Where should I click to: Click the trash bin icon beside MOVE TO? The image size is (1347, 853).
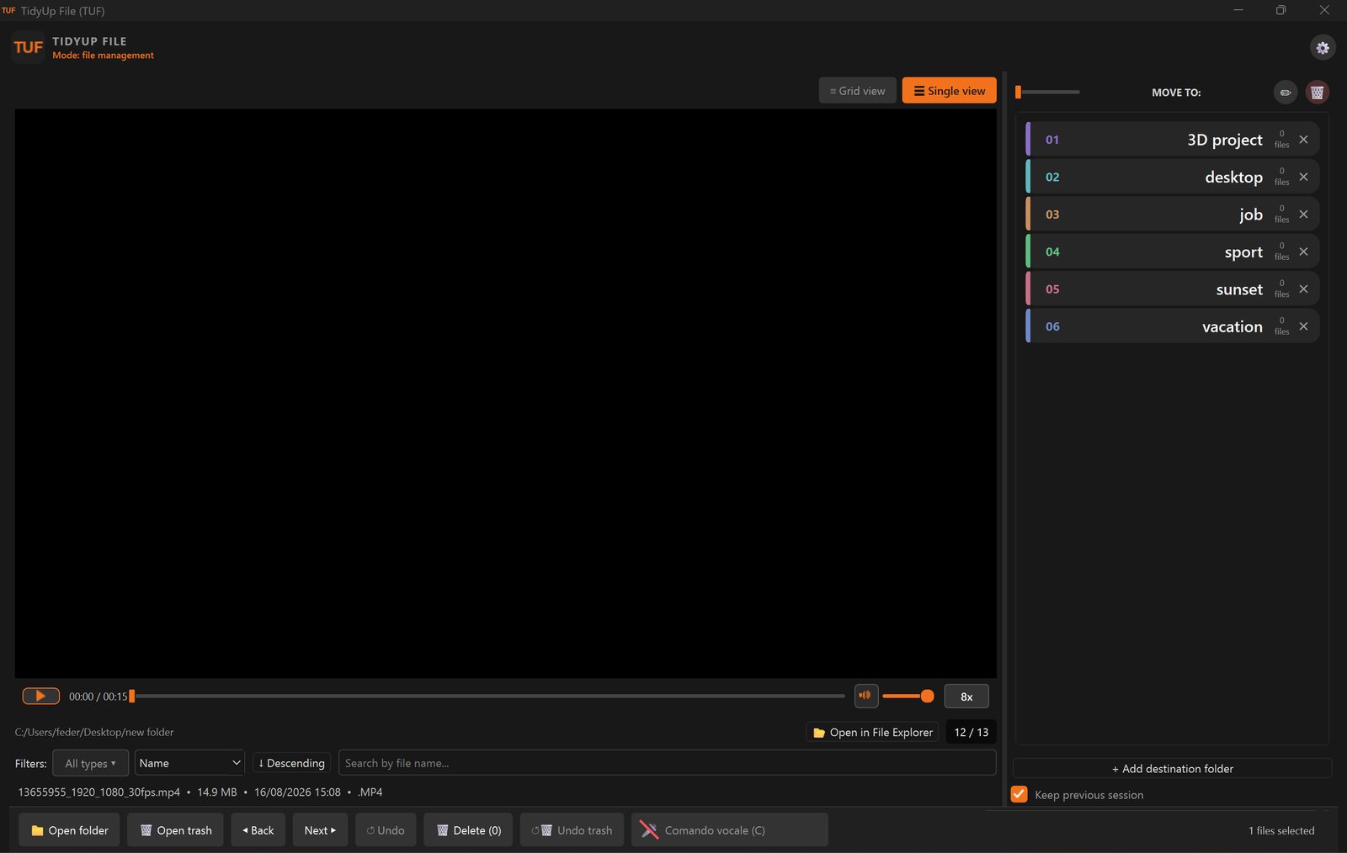1318,93
